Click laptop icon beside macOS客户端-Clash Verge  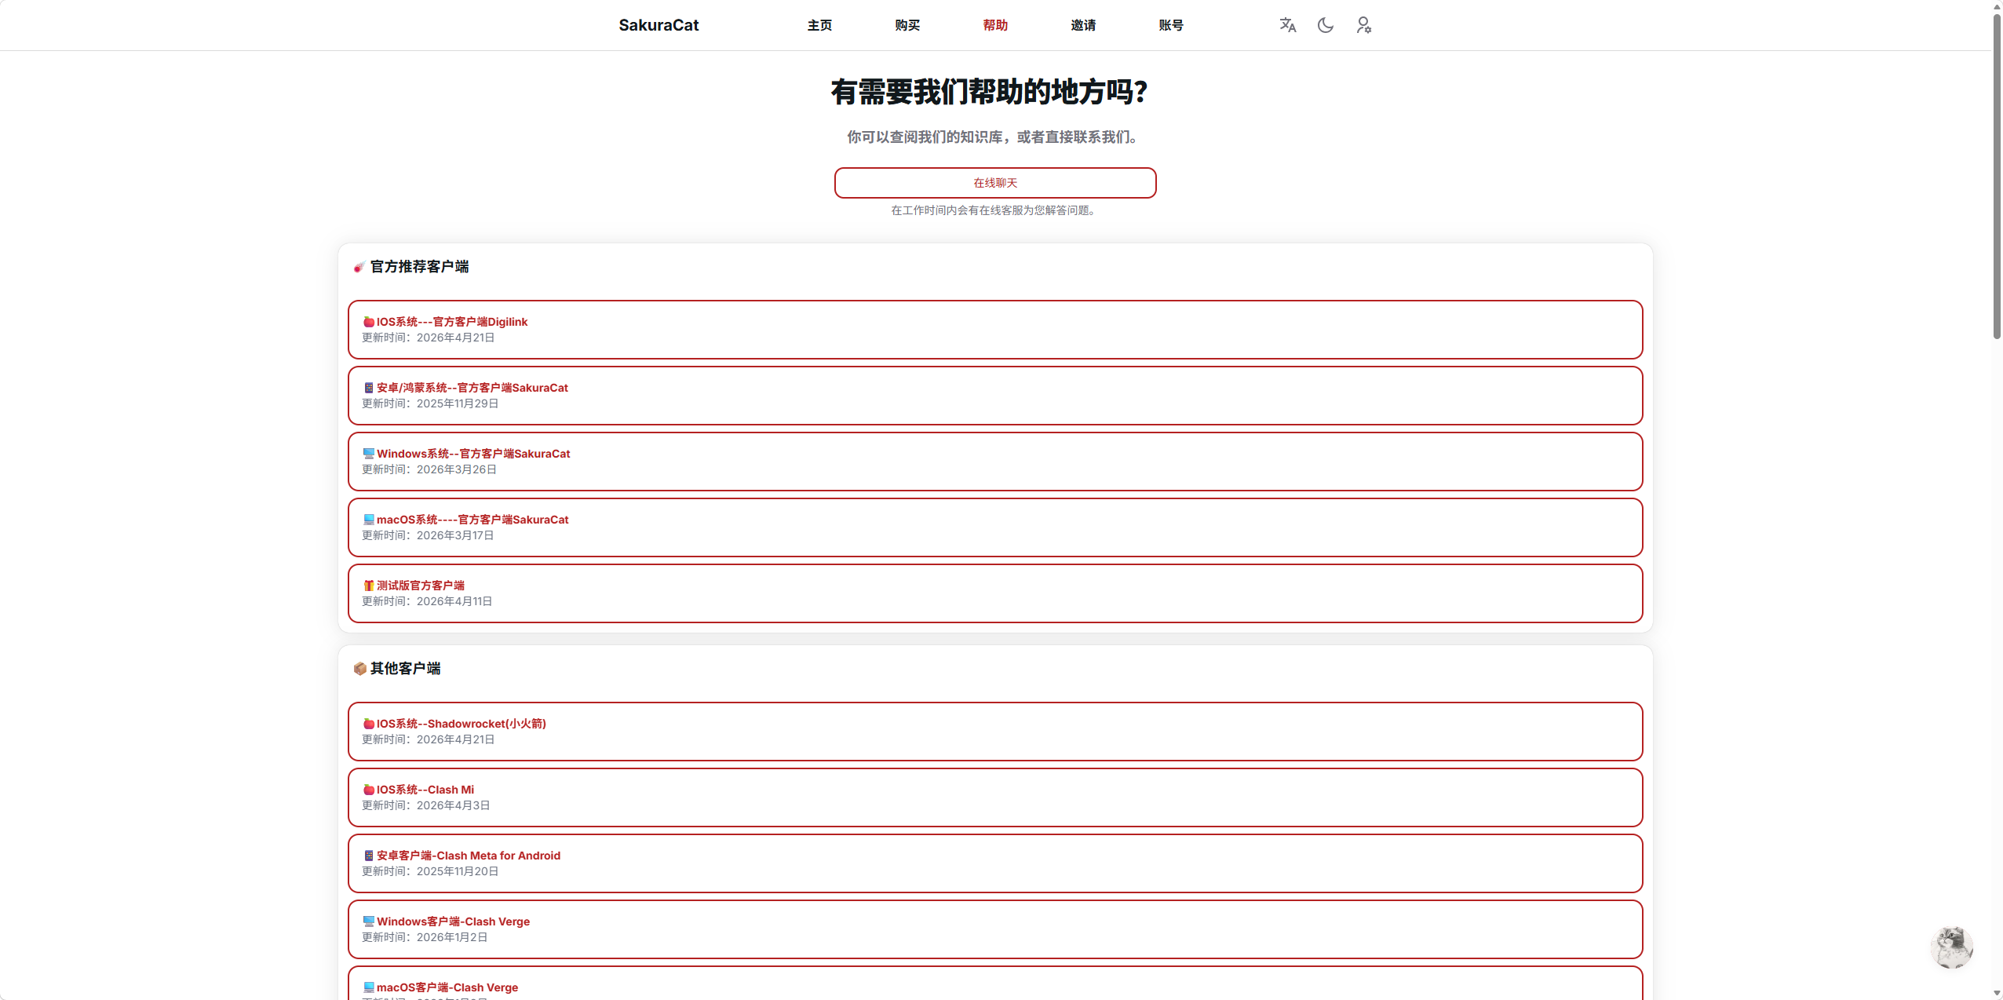pyautogui.click(x=368, y=987)
